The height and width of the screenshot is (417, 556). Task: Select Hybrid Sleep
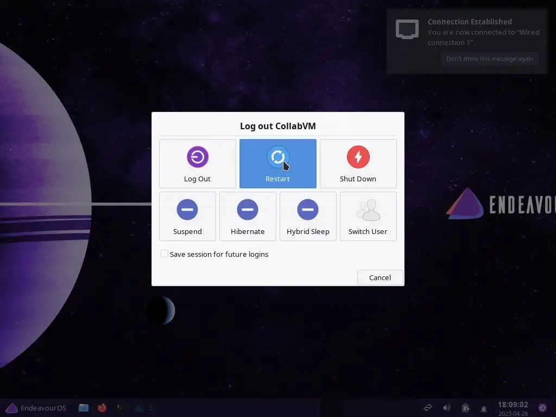308,216
